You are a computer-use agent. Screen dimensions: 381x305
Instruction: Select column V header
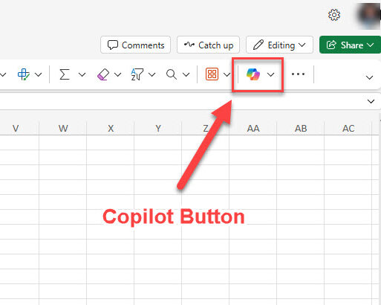[x=16, y=129]
